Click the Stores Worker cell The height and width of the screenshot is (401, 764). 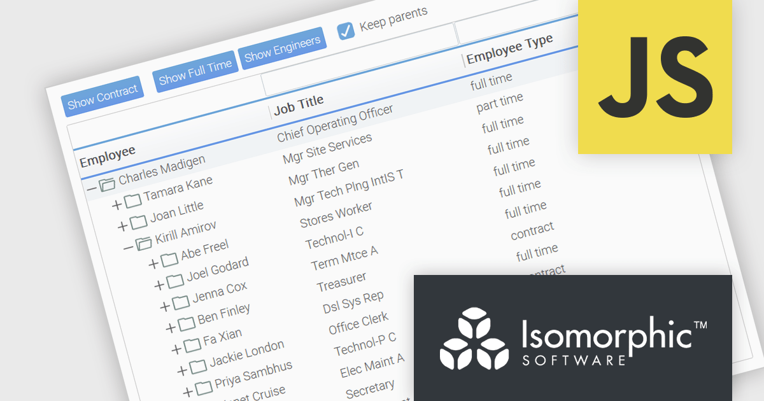pos(336,215)
